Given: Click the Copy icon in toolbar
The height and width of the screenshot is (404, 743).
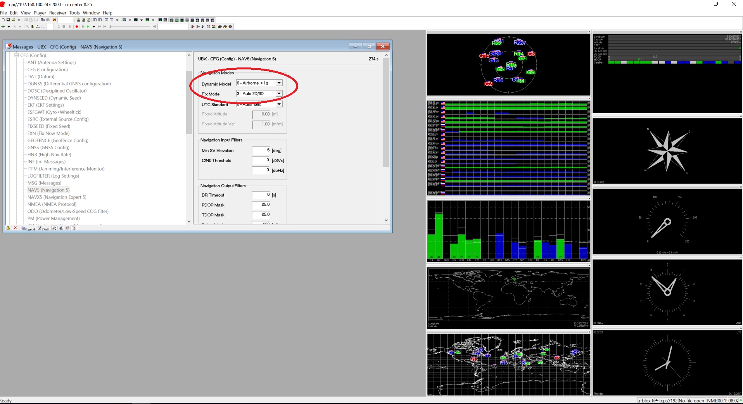Looking at the screenshot, I should coord(43,20).
